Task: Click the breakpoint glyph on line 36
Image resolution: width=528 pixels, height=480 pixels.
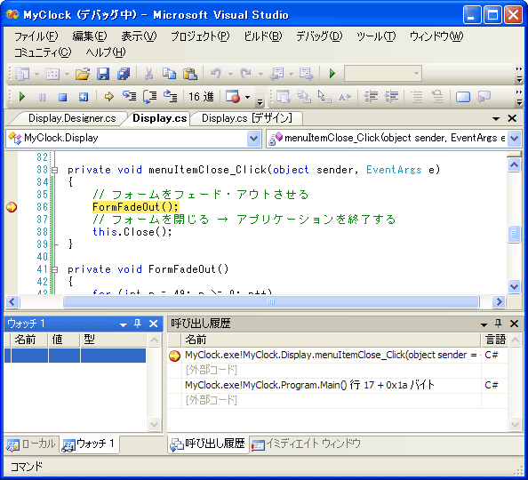Action: (x=12, y=207)
